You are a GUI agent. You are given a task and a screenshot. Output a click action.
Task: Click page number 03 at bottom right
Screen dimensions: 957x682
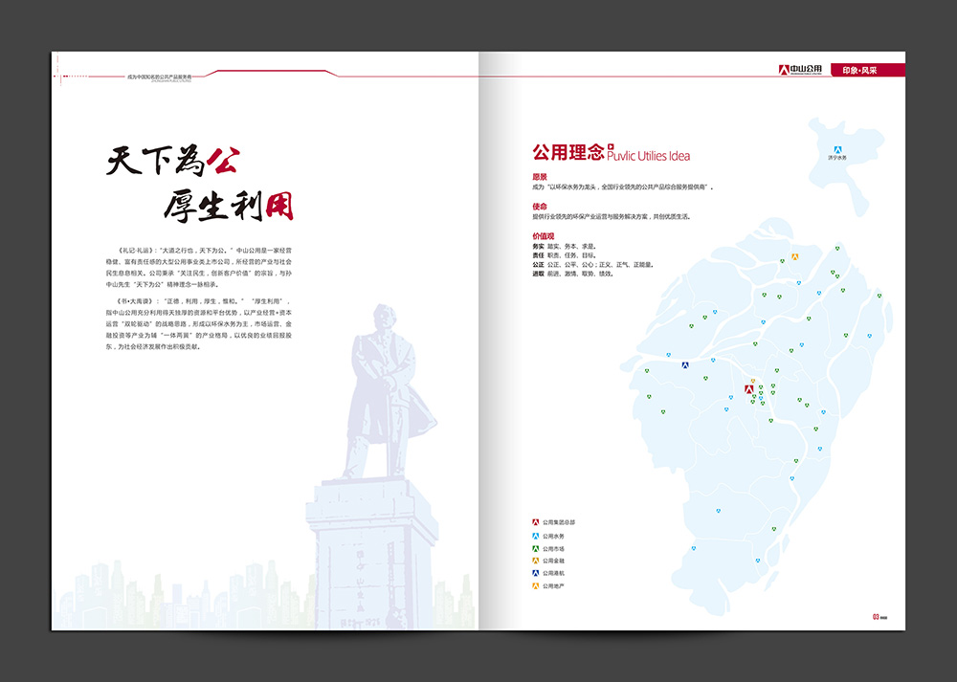pos(876,617)
